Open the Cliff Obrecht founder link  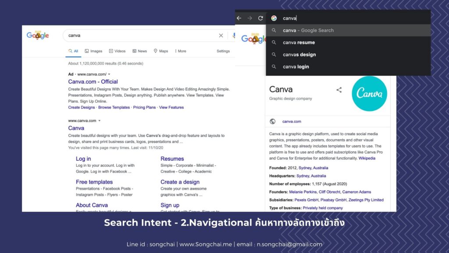pos(329,192)
